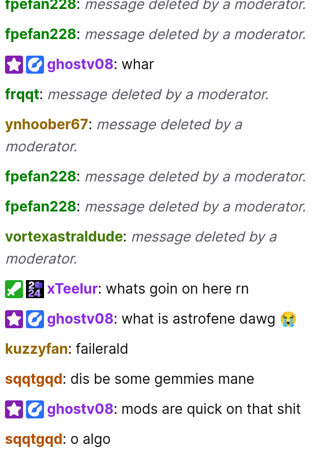Click the purple star badge beside ghostv08's "whar" message
This screenshot has height=458, width=320.
14,65
